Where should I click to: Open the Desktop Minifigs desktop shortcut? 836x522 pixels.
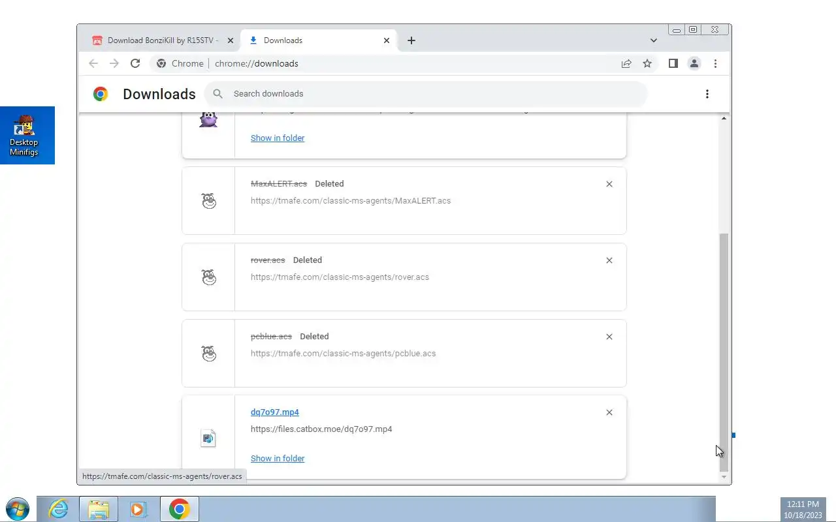pos(24,135)
